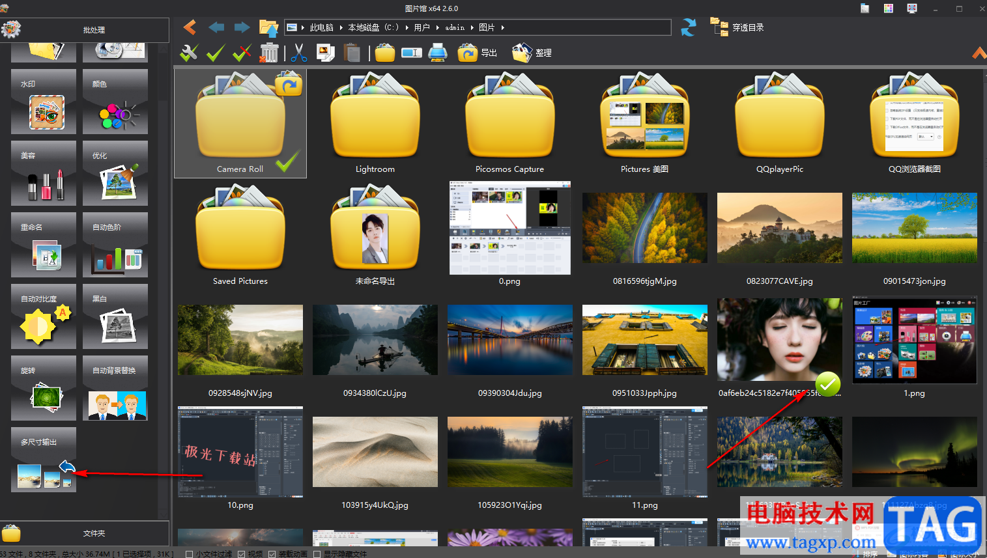Screen dimensions: 987x558
Task: Click the 导出 export button
Action: pyautogui.click(x=478, y=53)
